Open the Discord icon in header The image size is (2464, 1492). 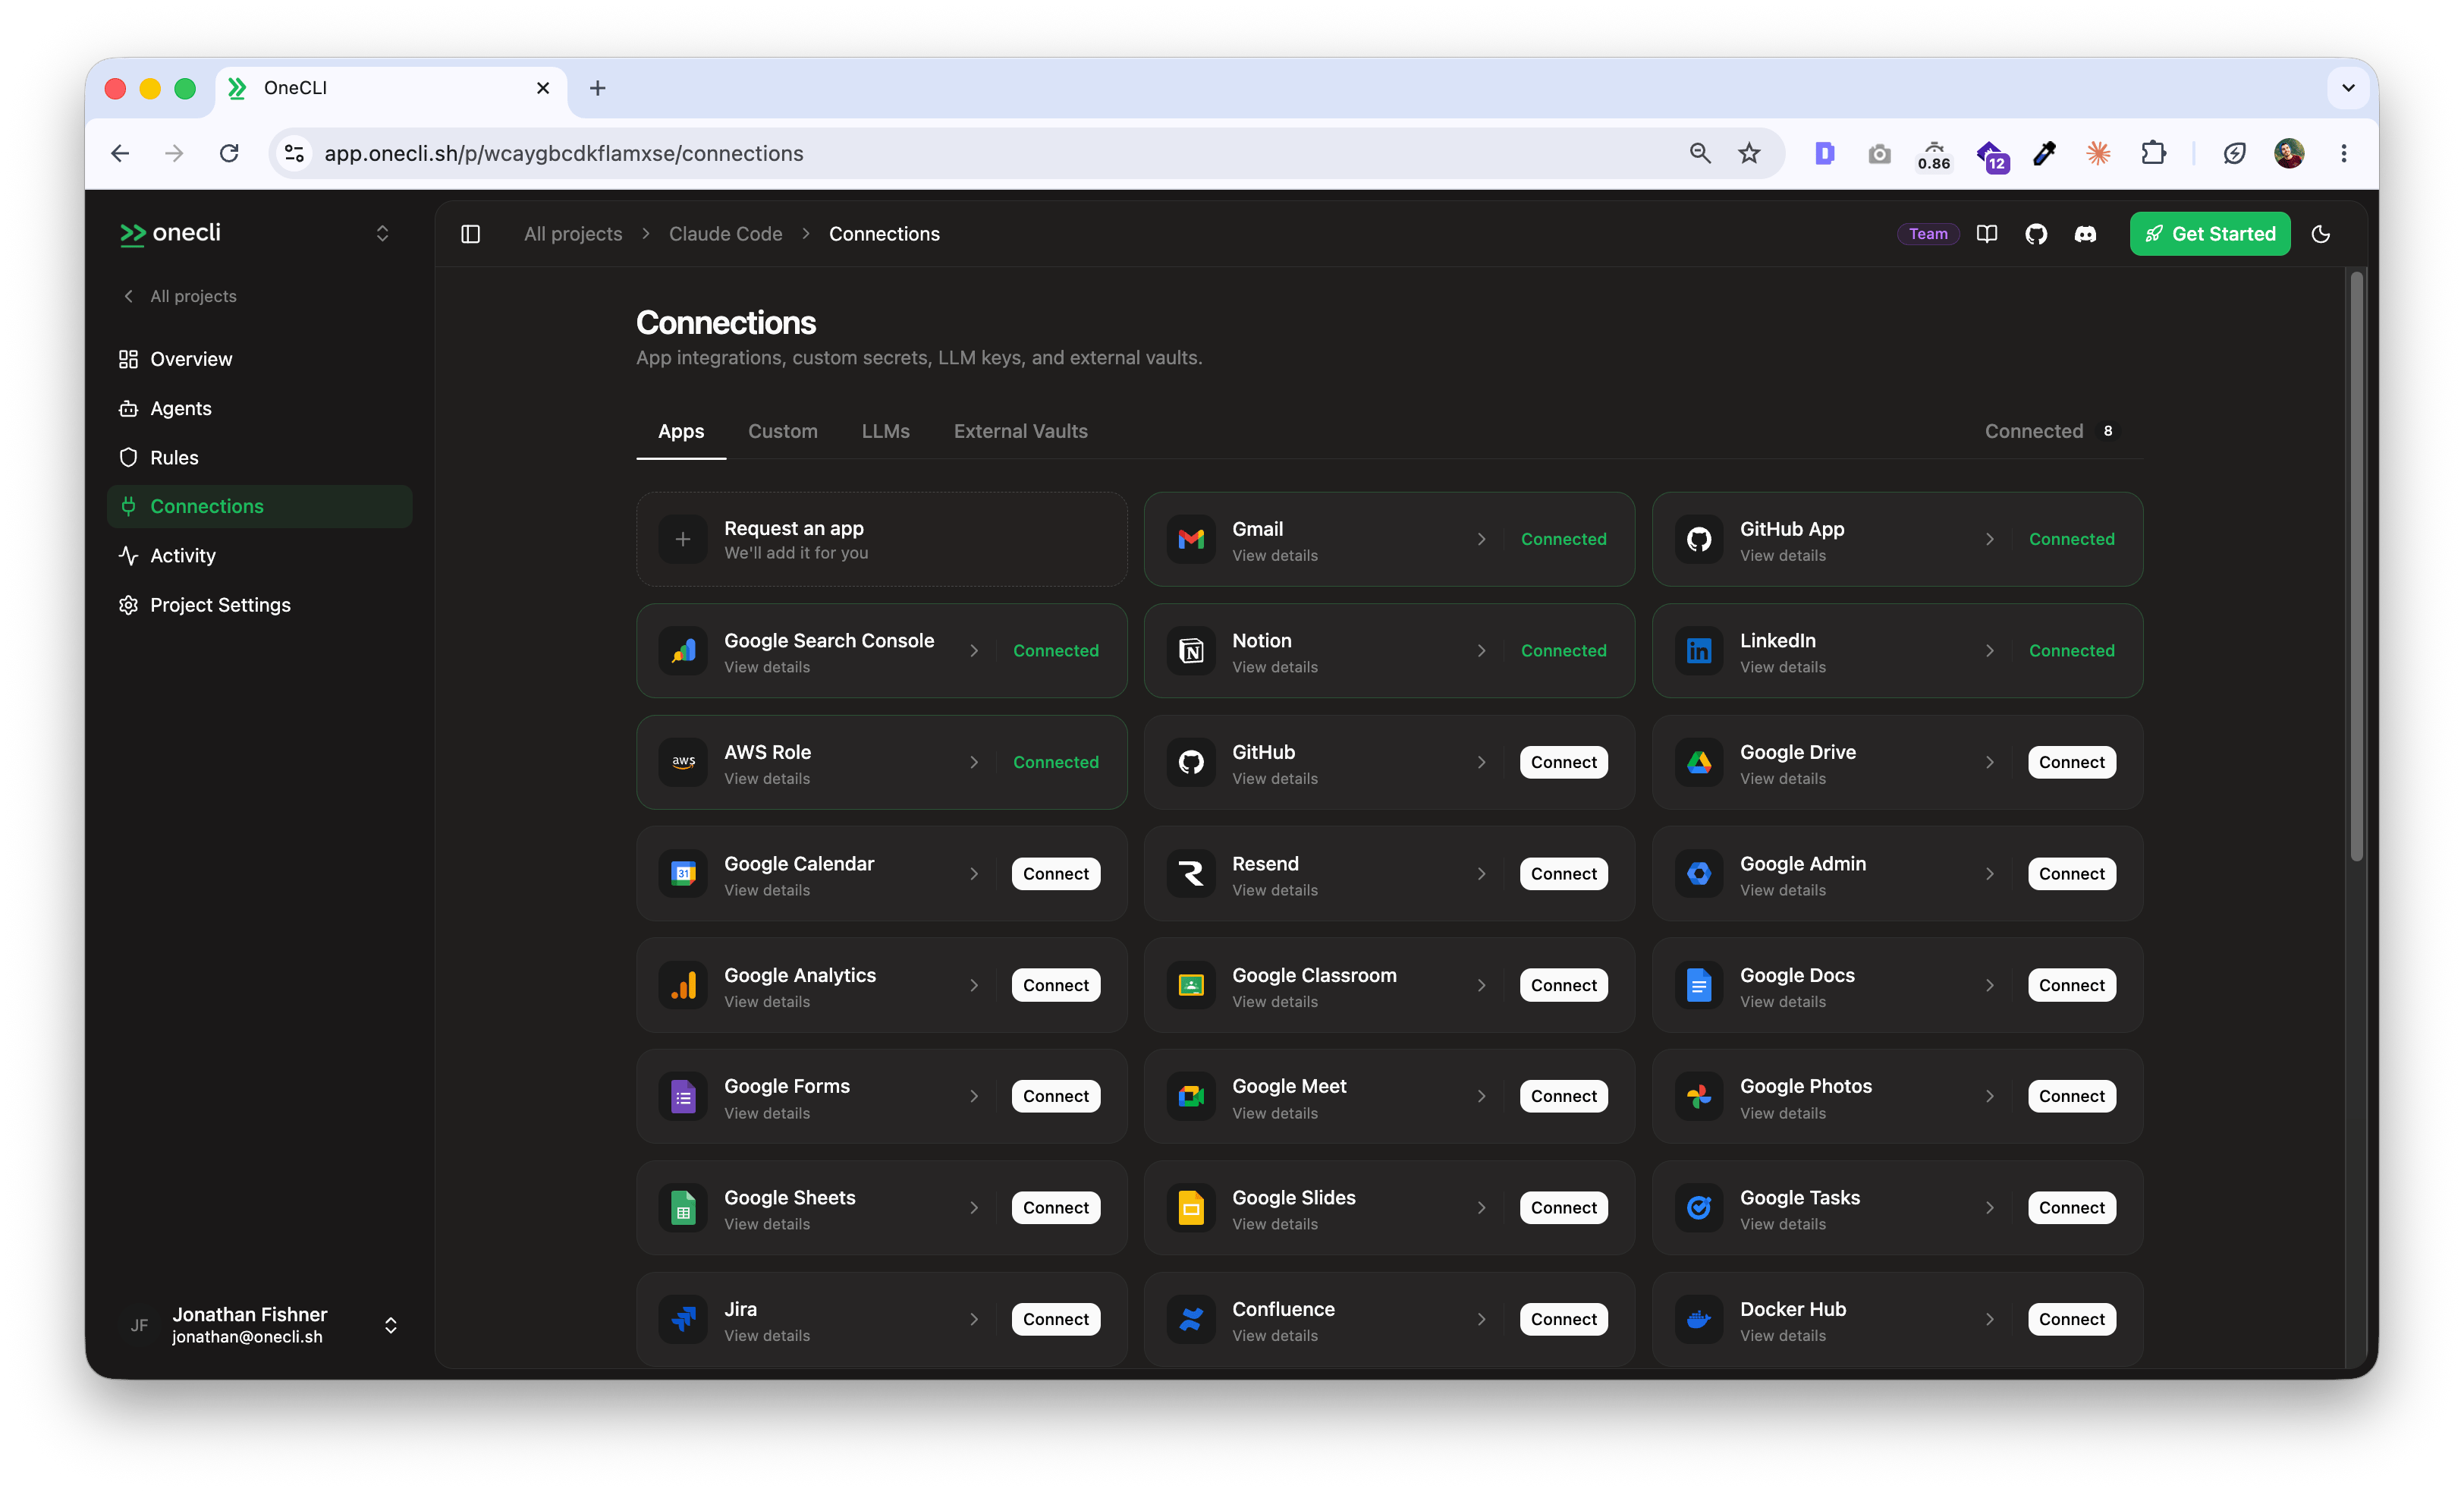tap(2084, 233)
